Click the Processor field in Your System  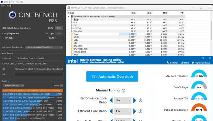[x=39, y=58]
